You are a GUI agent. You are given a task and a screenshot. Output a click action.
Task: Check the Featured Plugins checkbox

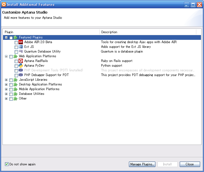[x=11, y=38]
